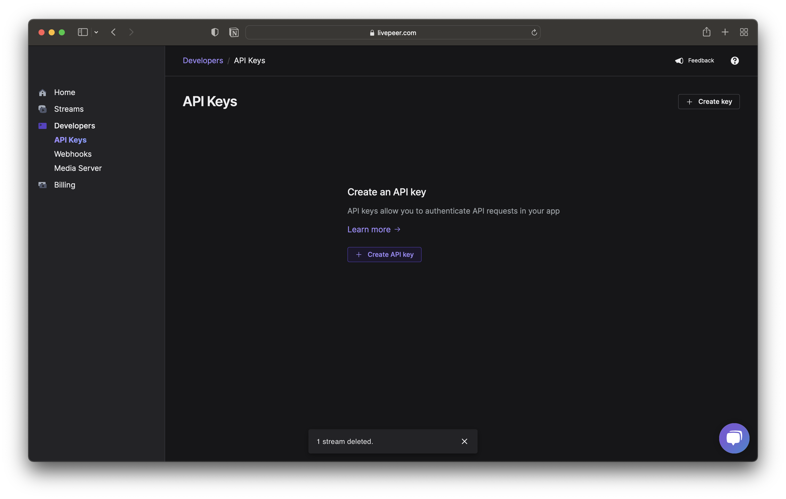Expand the Developers section
Screen dimensions: 786x499
click(74, 125)
